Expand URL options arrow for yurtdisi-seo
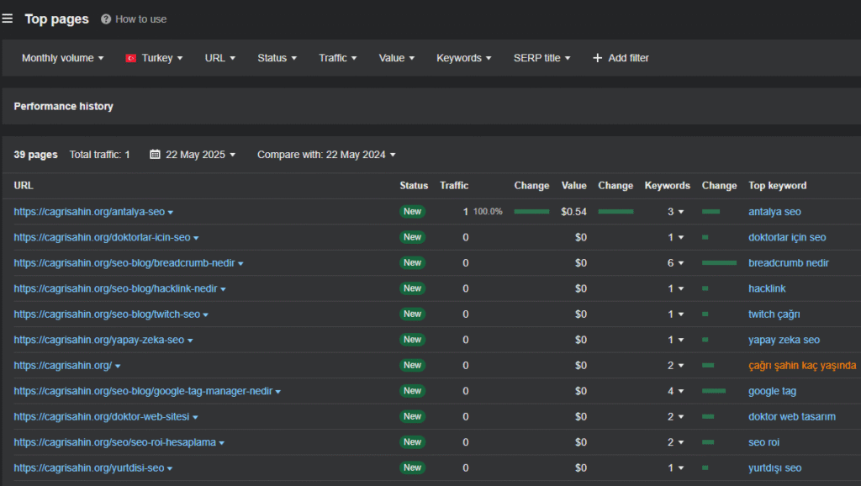861x486 pixels. coord(170,469)
